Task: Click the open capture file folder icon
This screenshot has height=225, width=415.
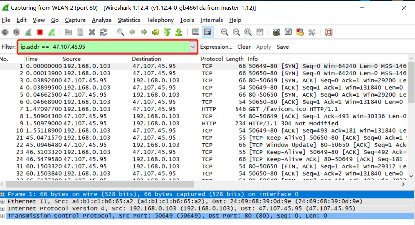Action: tap(69, 32)
